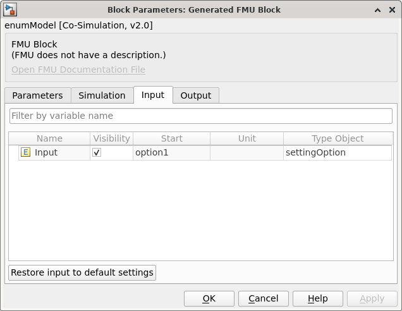Open the Simulation tab

102,95
